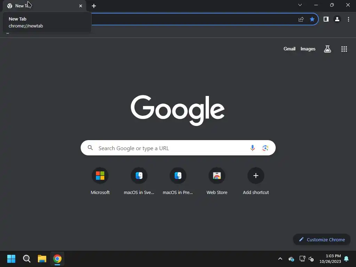The image size is (356, 267).
Task: Open the clock and date flyout
Action: (330, 259)
